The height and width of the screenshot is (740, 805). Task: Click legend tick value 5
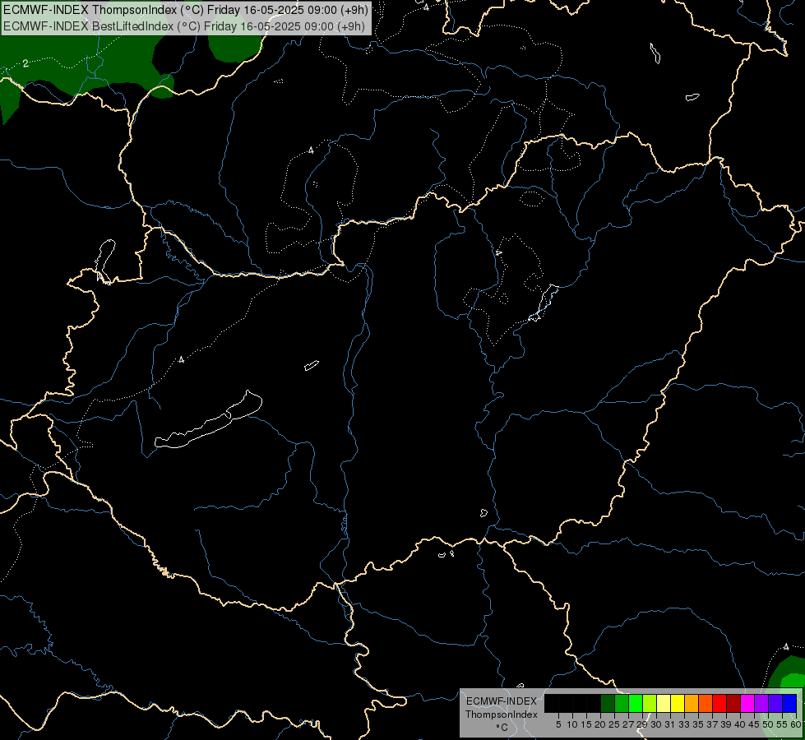558,724
